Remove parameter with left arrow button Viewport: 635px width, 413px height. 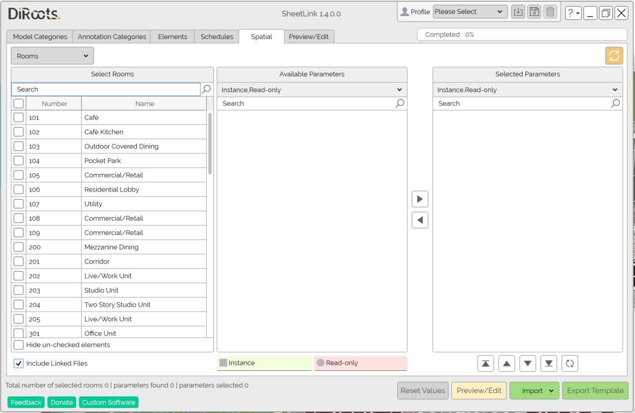[420, 220]
